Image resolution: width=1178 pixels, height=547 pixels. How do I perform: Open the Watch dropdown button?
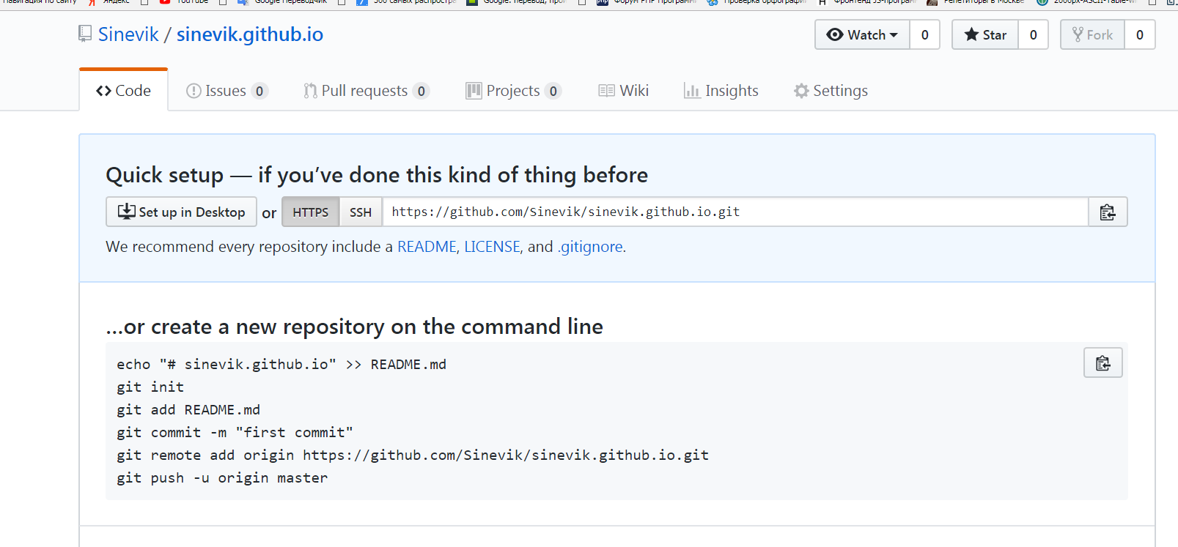coord(862,34)
